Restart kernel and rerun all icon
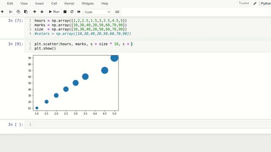271x152 pixels. tap(79, 12)
